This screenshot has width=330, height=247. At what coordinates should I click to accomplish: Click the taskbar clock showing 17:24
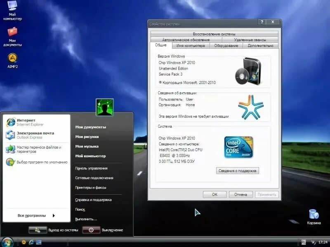(x=323, y=242)
